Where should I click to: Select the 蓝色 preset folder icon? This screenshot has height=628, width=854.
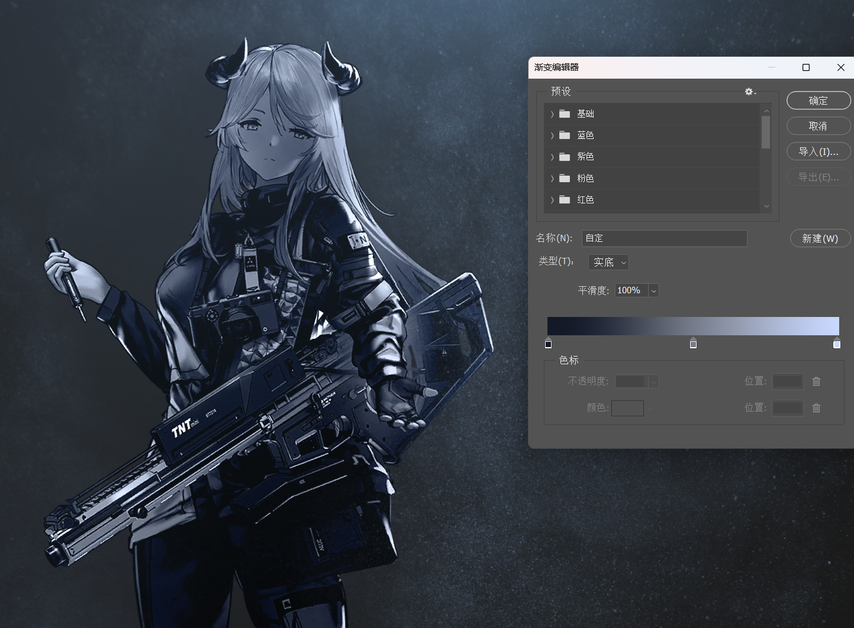pyautogui.click(x=565, y=135)
